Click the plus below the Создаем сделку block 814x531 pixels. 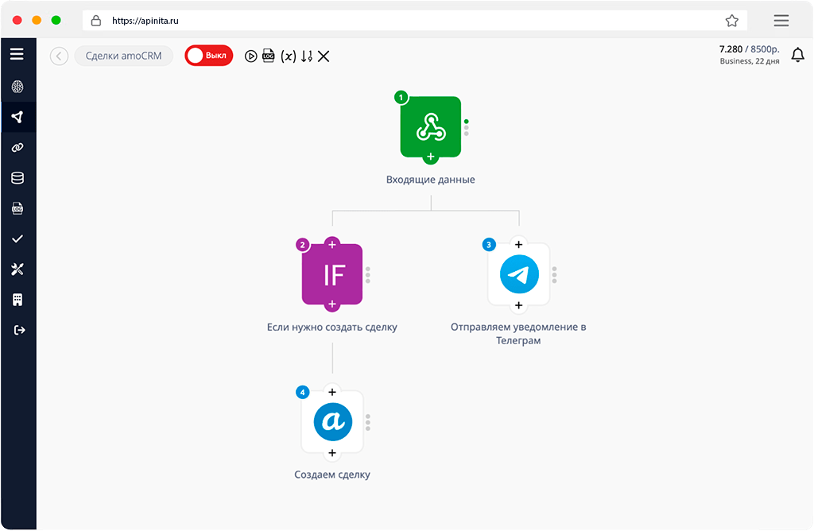coord(332,453)
